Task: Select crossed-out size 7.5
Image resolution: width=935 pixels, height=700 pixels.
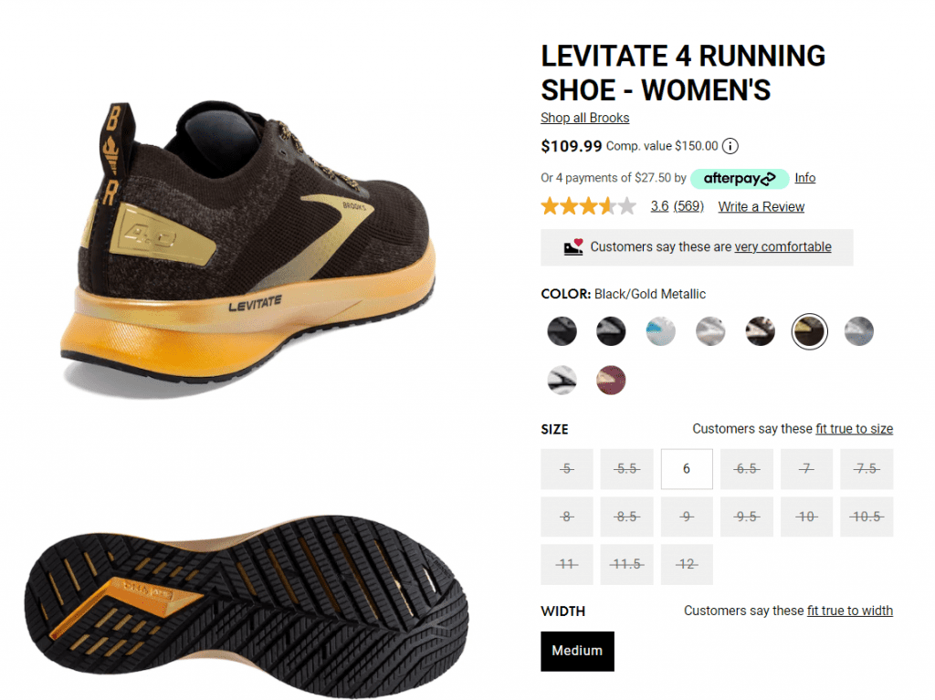Action: [x=867, y=469]
